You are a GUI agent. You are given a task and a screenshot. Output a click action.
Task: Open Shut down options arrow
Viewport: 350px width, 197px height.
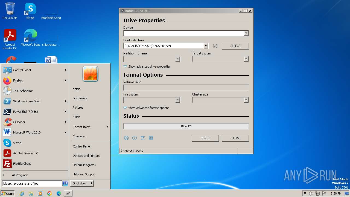[92, 183]
